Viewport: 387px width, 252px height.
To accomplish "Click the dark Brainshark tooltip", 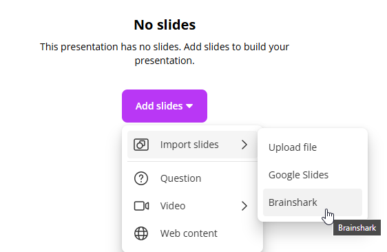I will click(357, 228).
